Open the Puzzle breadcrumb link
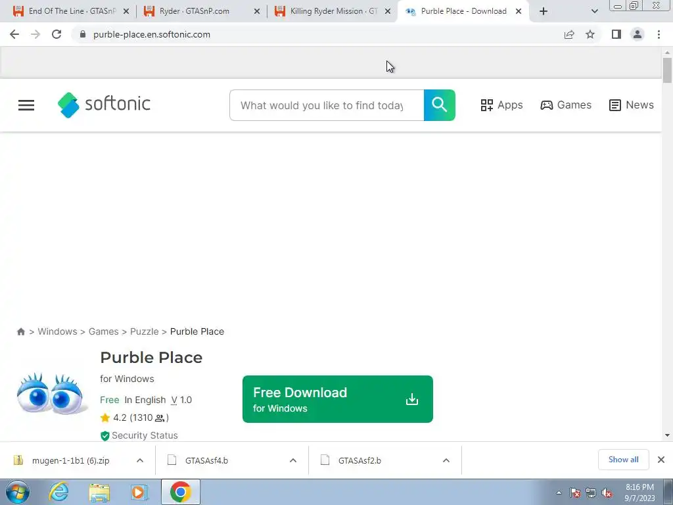Viewport: 673px width, 505px height. [144, 331]
